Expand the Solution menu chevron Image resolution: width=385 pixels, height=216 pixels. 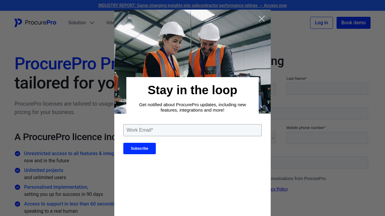pyautogui.click(x=92, y=23)
